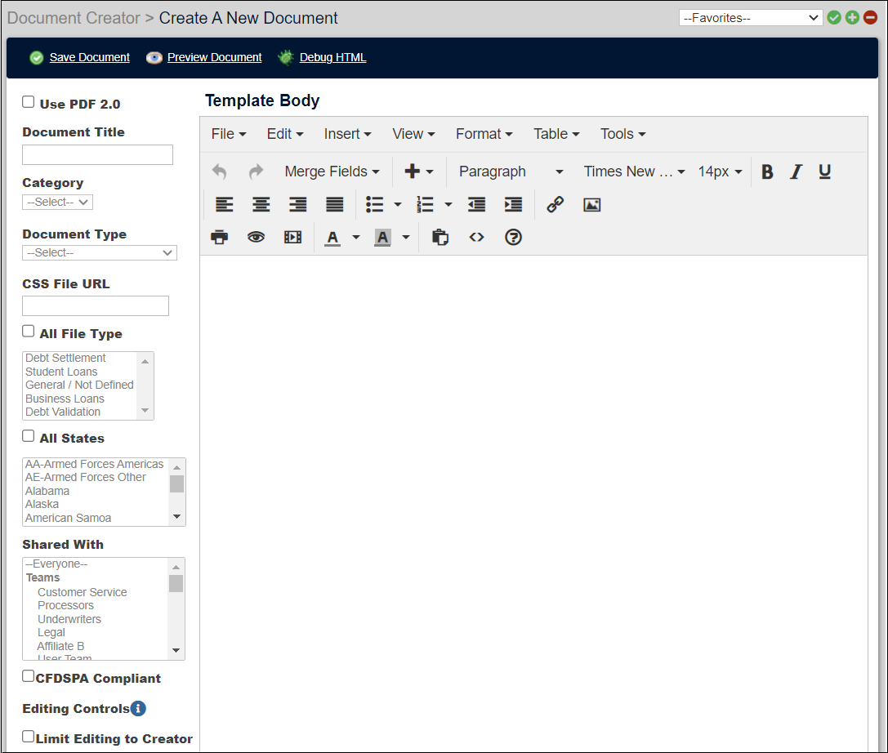Image resolution: width=888 pixels, height=753 pixels.
Task: Open the Merge Fields dropdown
Action: pos(331,172)
